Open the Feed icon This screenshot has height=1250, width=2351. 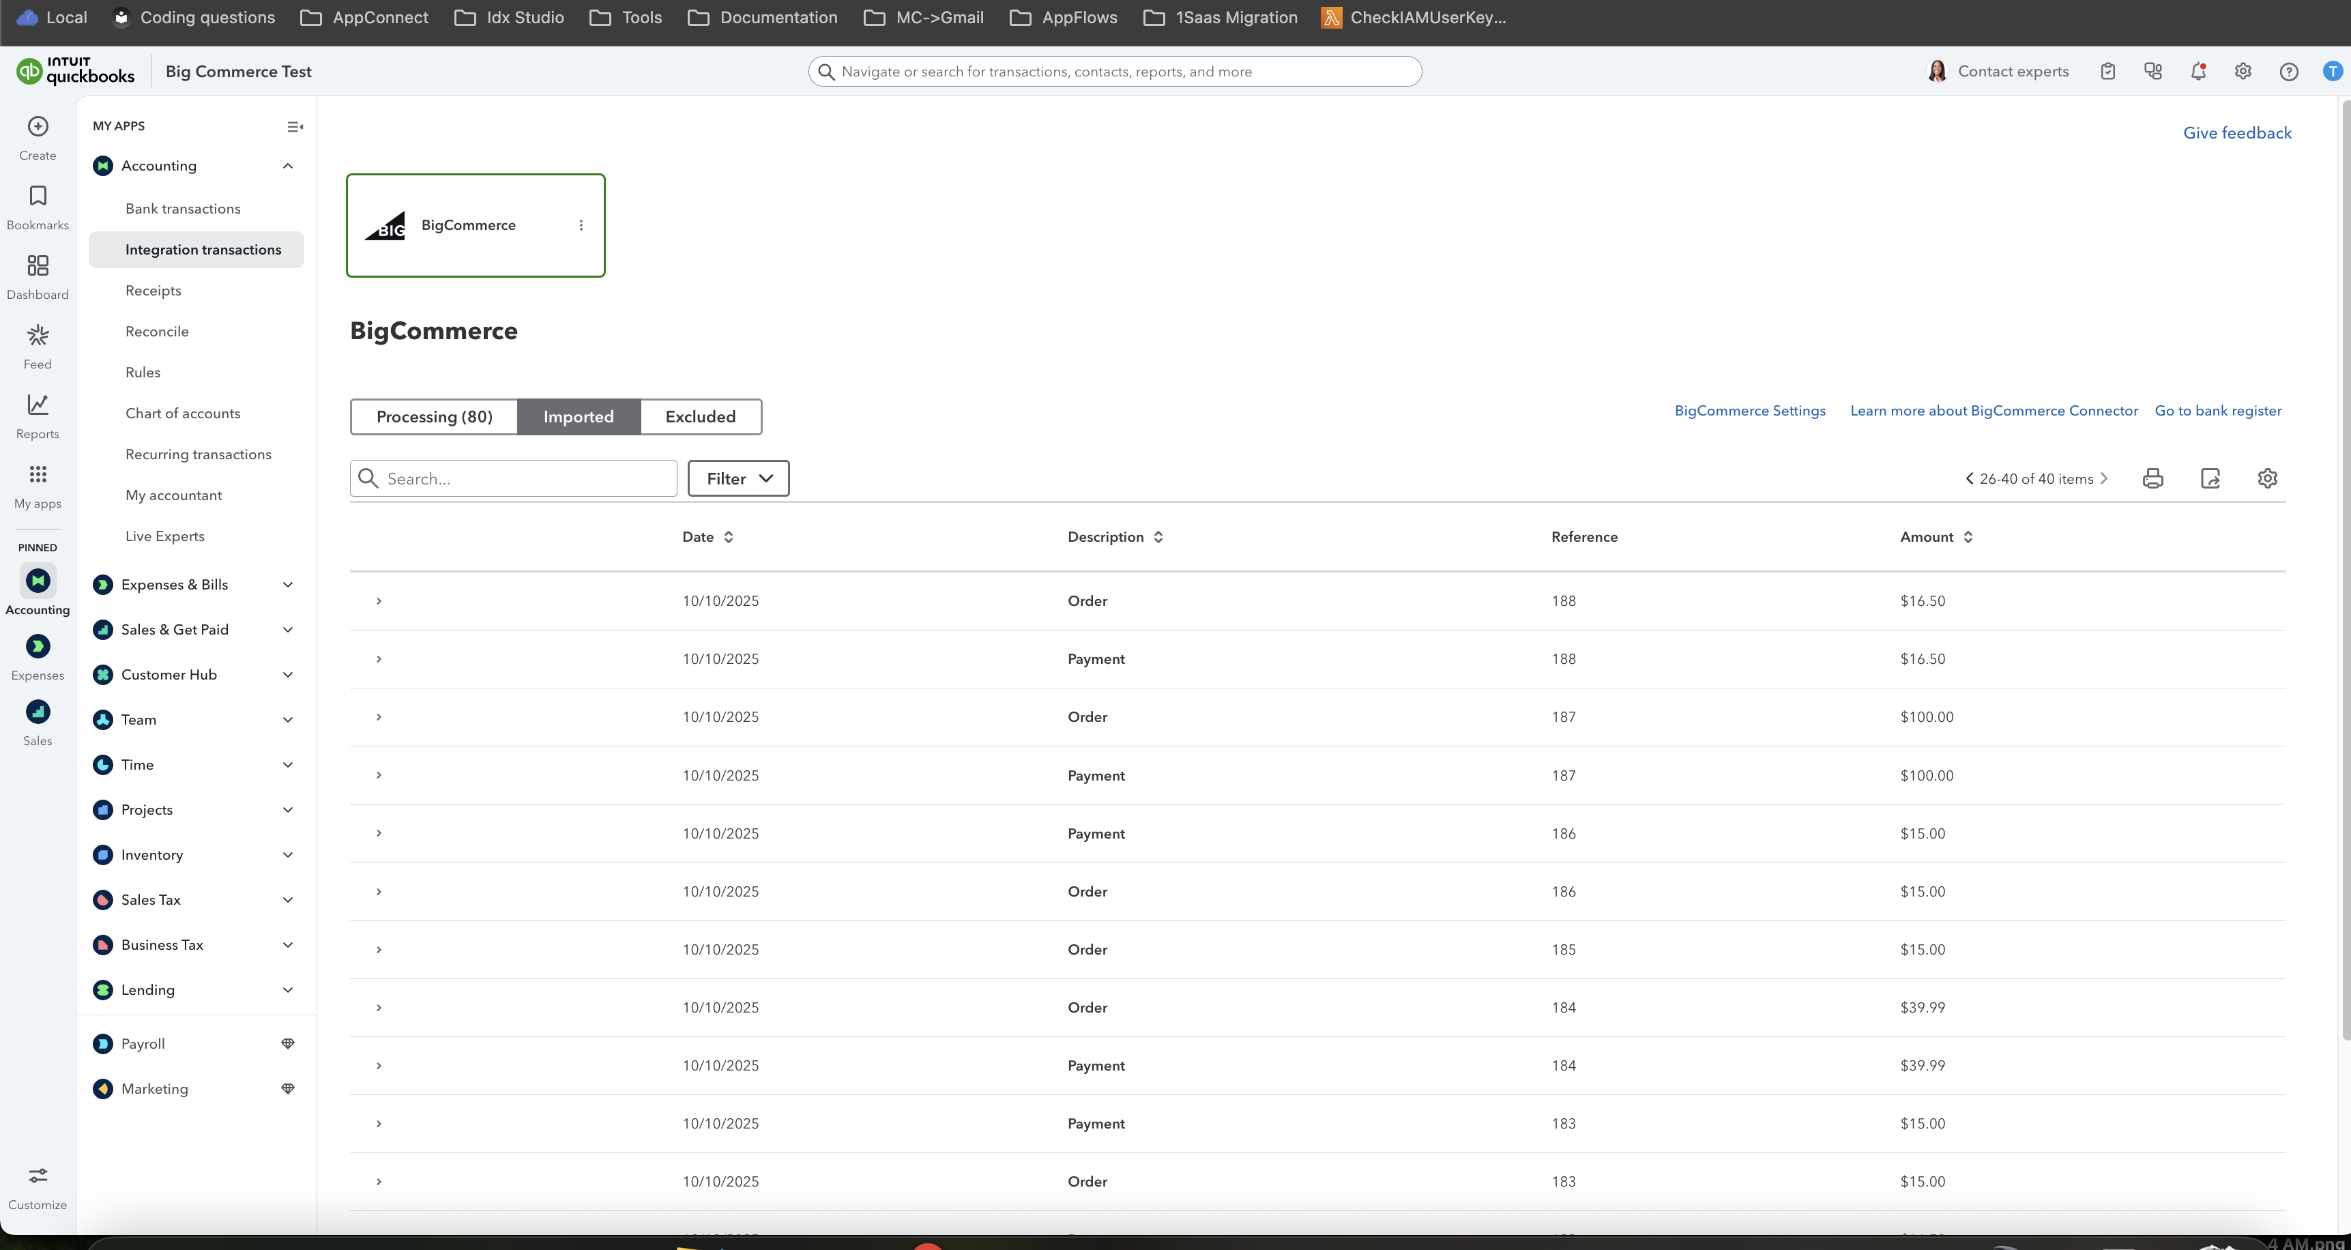(x=38, y=335)
